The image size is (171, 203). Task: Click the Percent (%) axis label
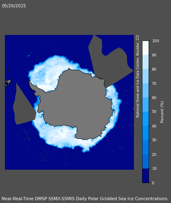pos(162,112)
